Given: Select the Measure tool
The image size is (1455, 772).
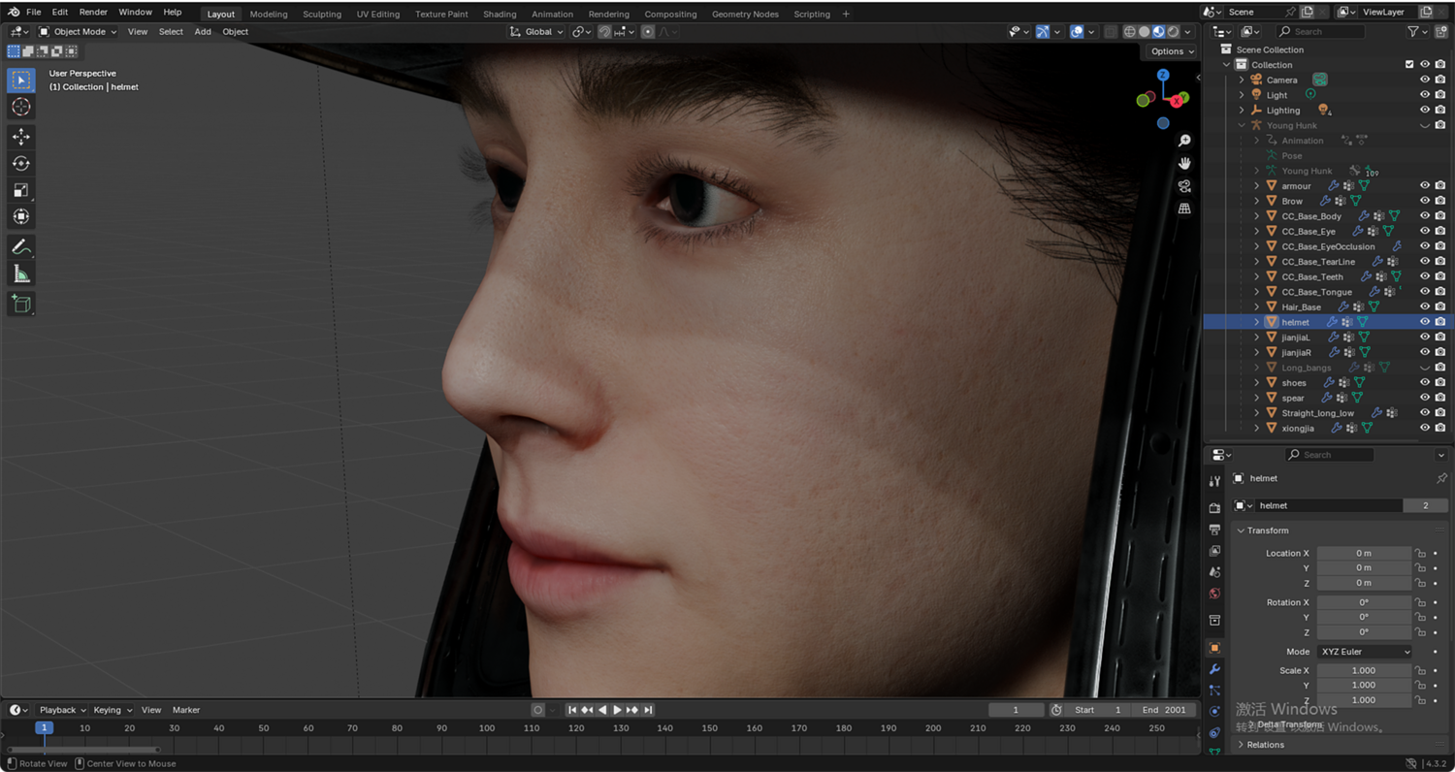Looking at the screenshot, I should point(20,274).
